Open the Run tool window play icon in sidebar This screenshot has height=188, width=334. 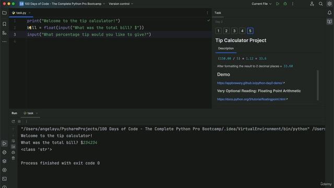click(4, 144)
